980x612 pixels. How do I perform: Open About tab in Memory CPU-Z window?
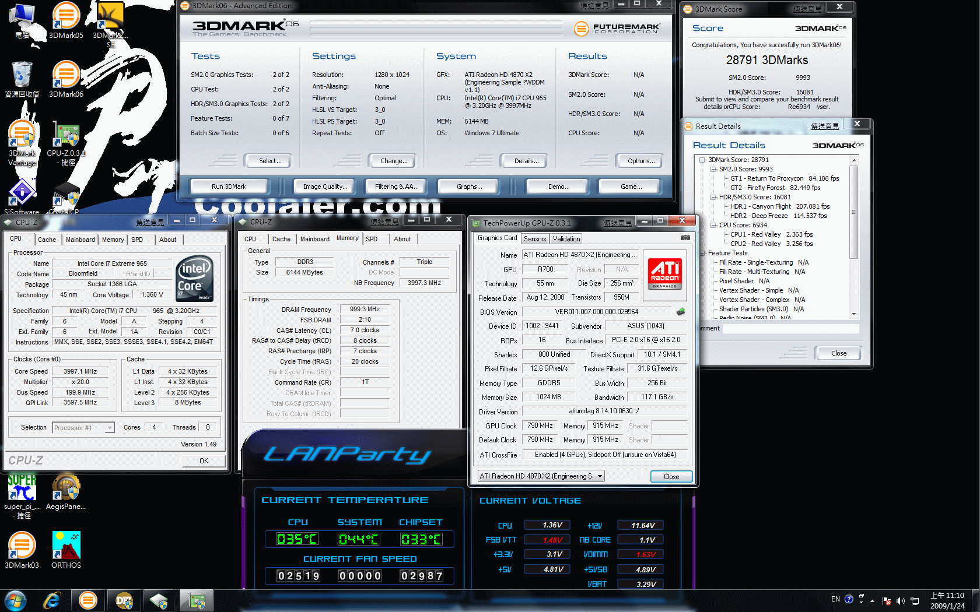coord(402,239)
